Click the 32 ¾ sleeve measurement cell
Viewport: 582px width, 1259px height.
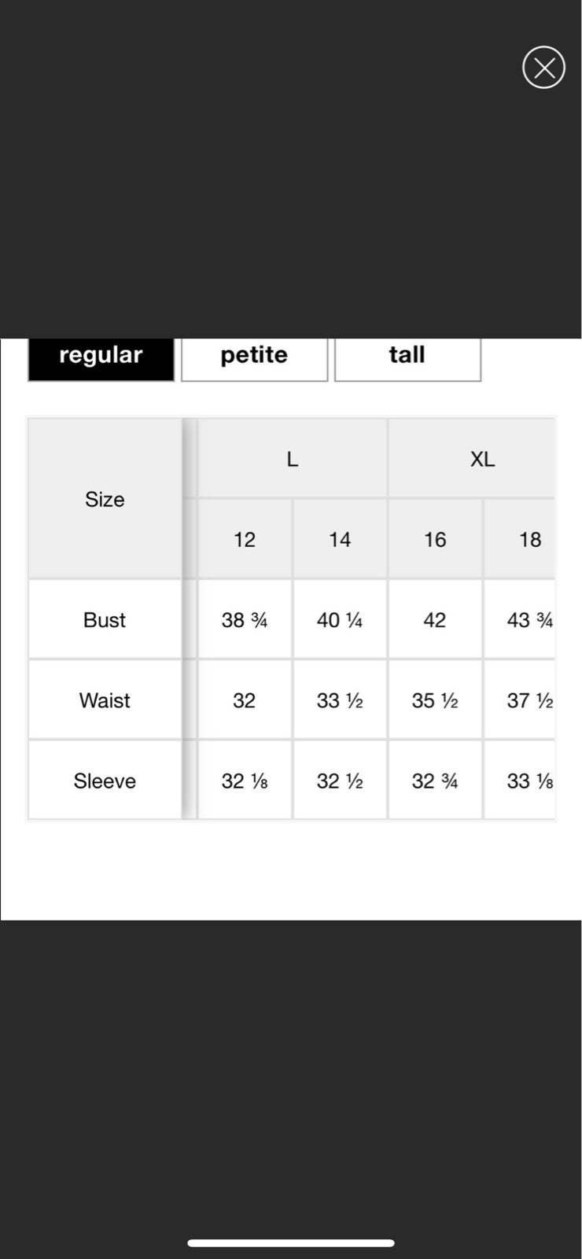click(435, 781)
